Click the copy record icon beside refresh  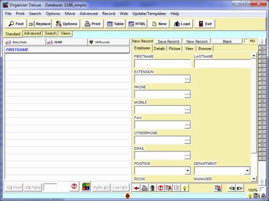tap(168, 188)
